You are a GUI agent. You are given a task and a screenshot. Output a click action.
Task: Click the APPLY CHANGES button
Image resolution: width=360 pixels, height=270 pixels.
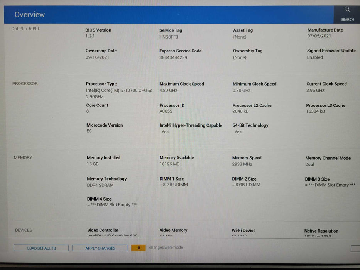(x=100, y=248)
